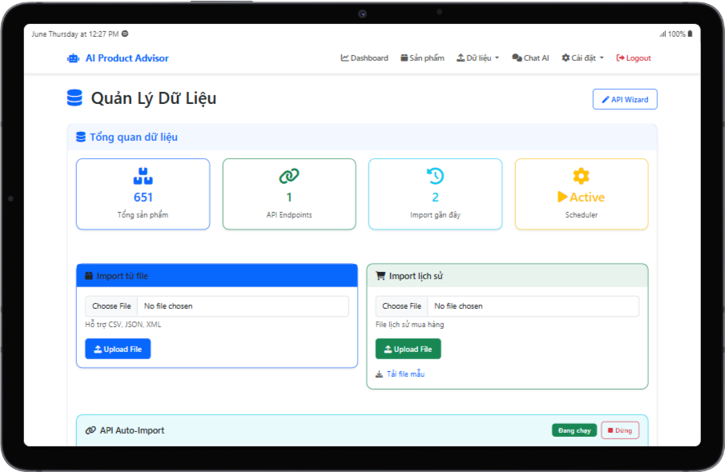The image size is (725, 472).
Task: Click the Import từ file header
Action: (x=217, y=276)
